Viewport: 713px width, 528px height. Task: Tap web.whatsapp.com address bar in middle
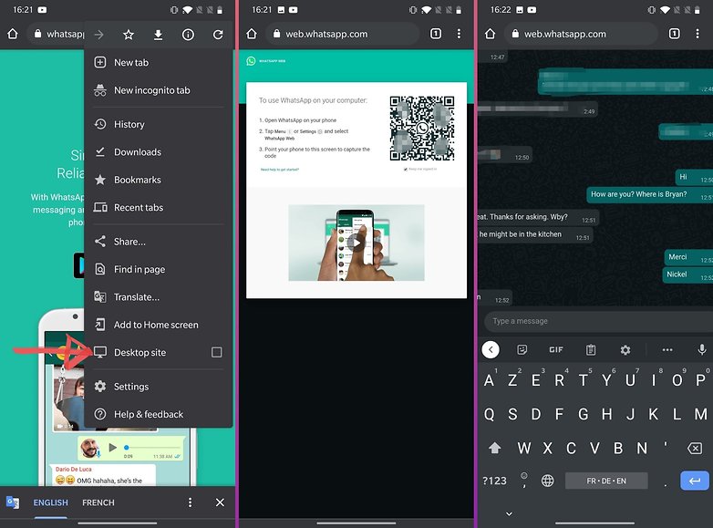[344, 34]
